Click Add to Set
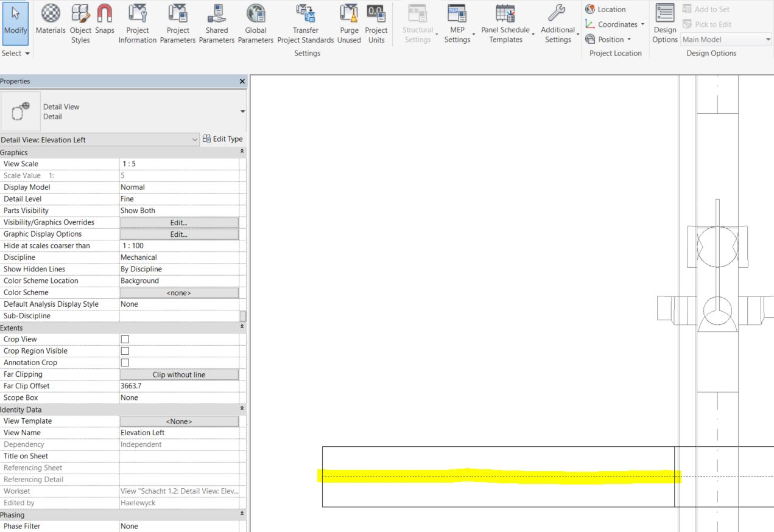The image size is (774, 532). 706,9
